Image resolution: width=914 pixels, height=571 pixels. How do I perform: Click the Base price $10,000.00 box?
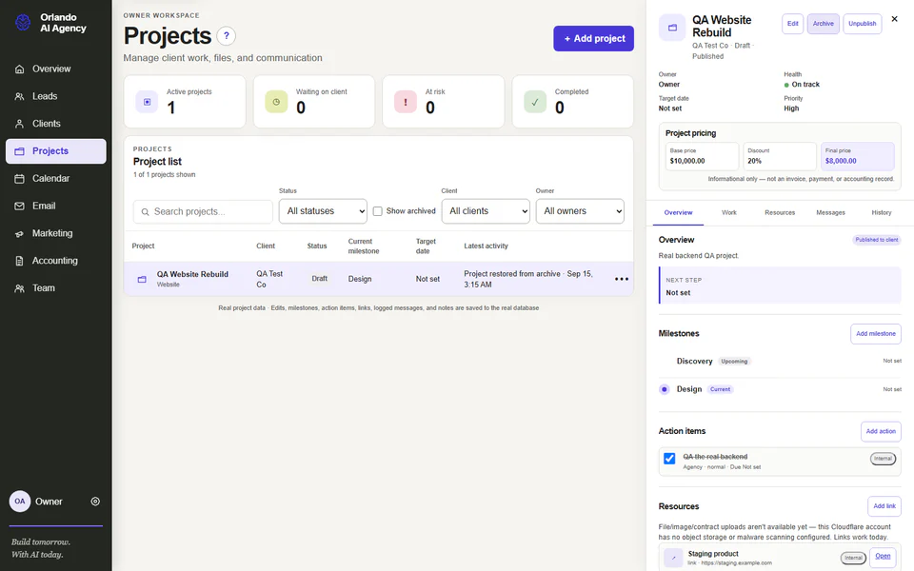[x=702, y=156]
